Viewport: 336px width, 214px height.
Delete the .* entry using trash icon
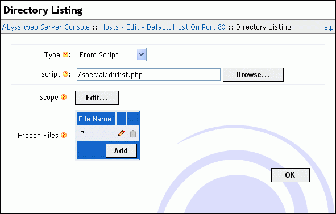133,133
